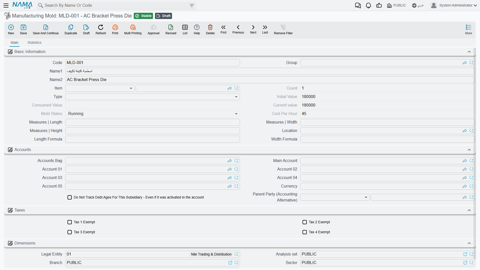The height and width of the screenshot is (270, 480).
Task: Jump to the Last record
Action: point(265,29)
